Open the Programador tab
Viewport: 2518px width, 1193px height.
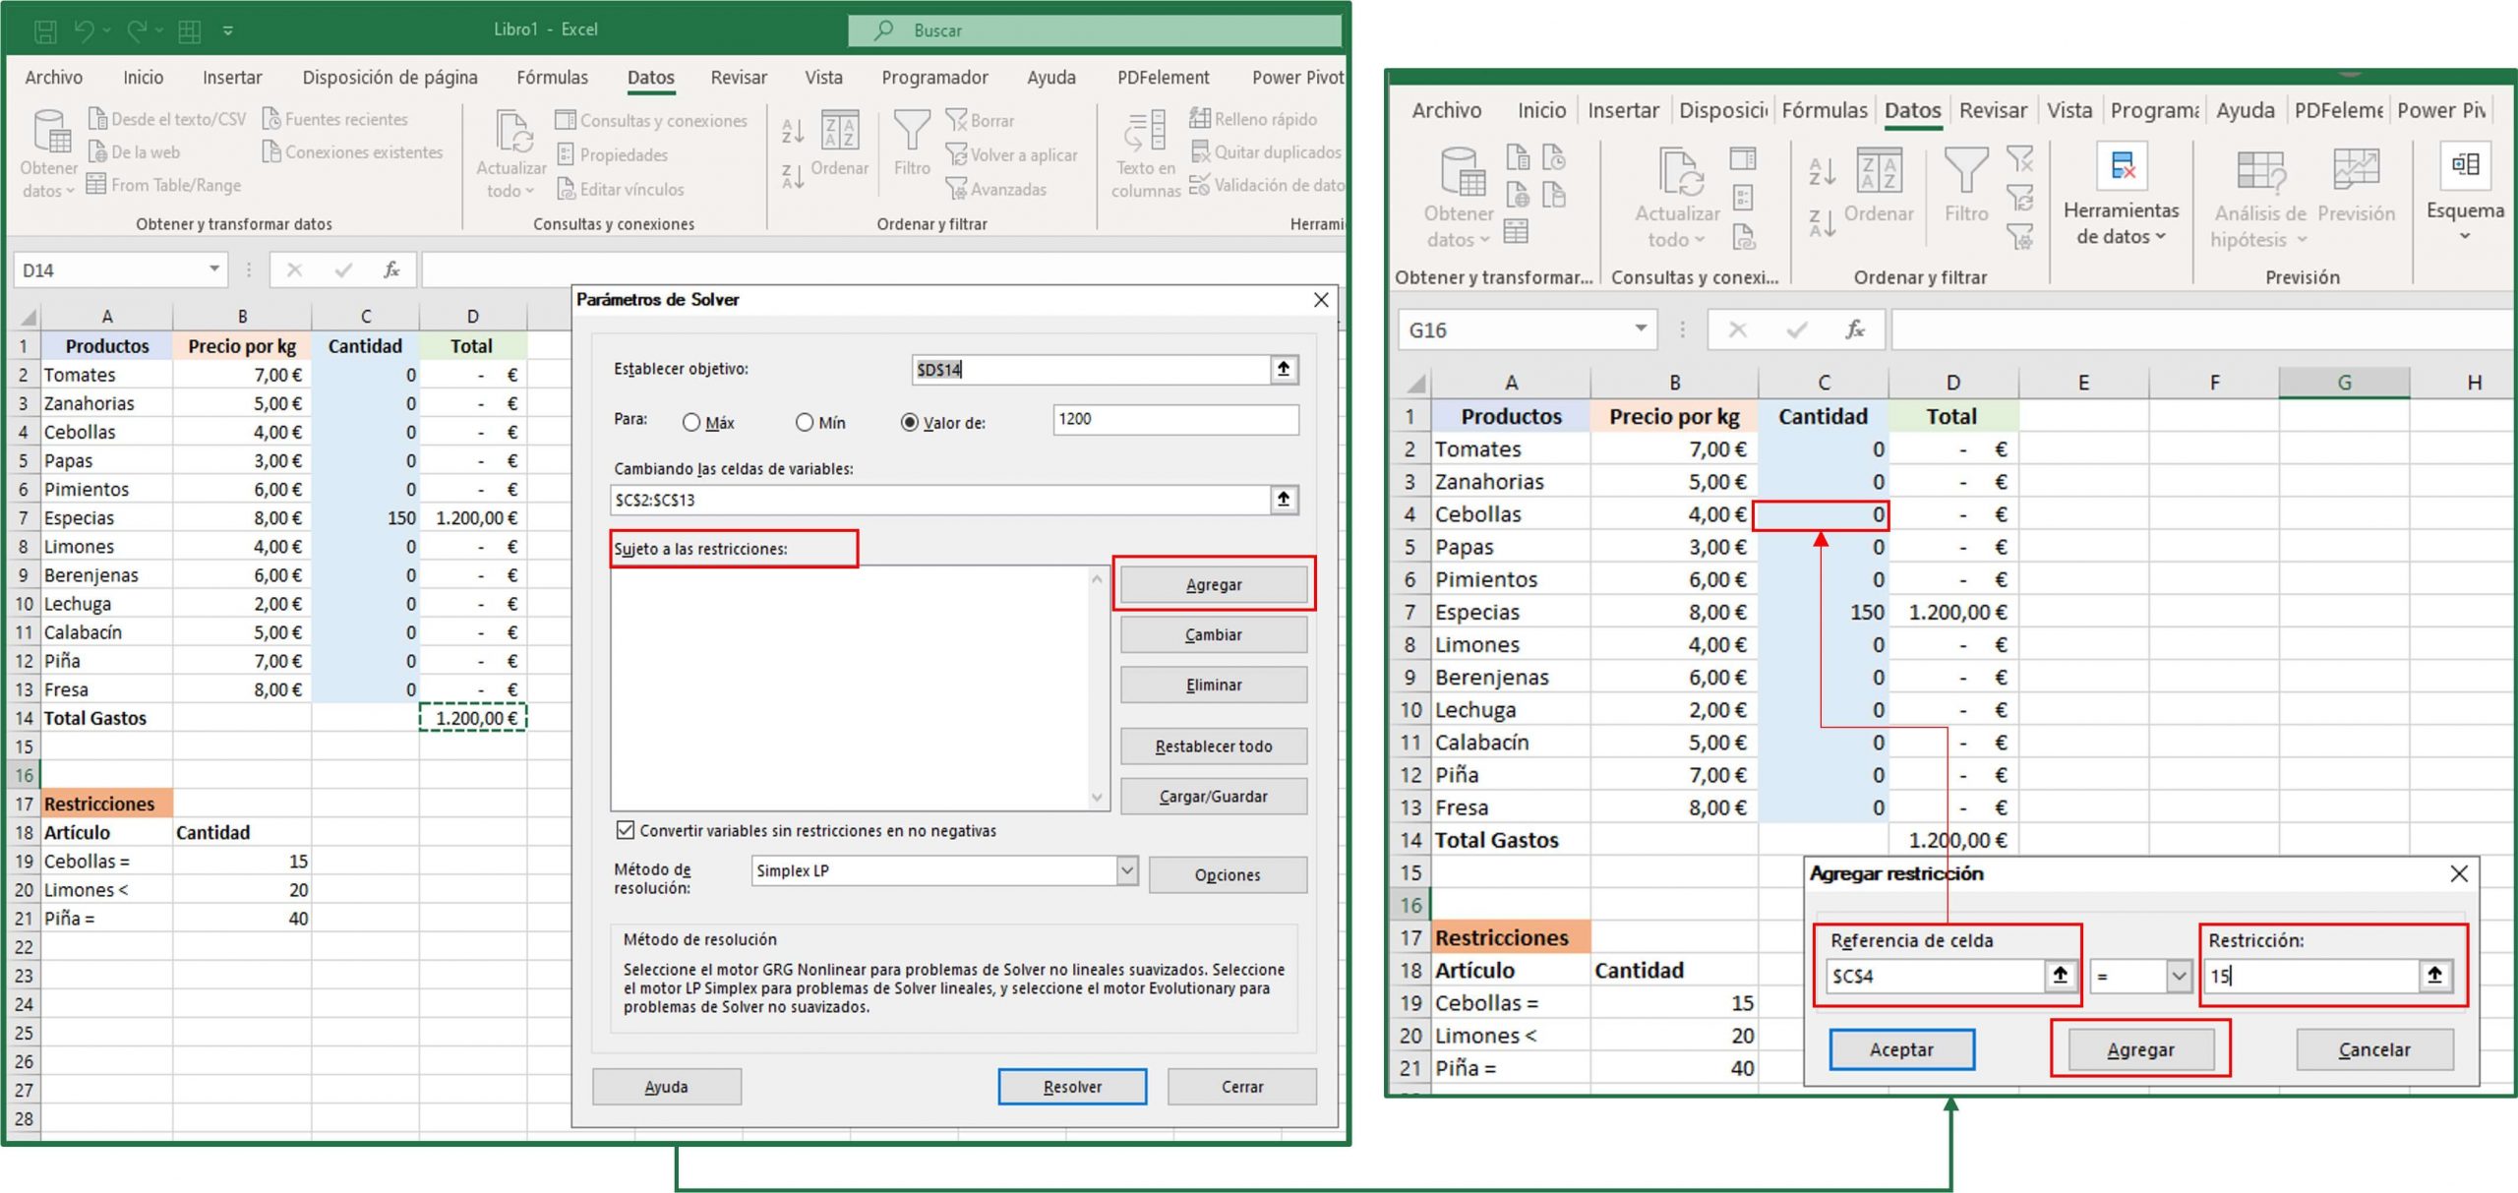point(933,77)
